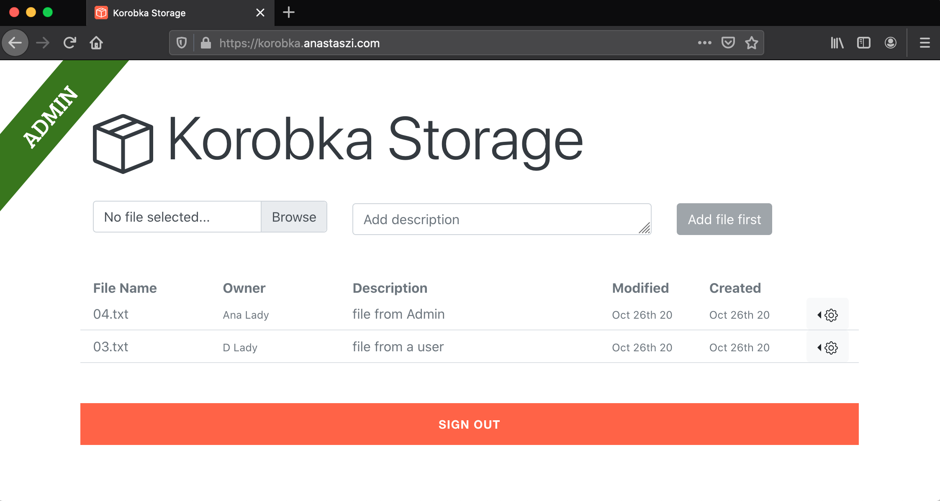This screenshot has width=940, height=501.
Task: Click the browser forward arrow
Action: pyautogui.click(x=43, y=43)
